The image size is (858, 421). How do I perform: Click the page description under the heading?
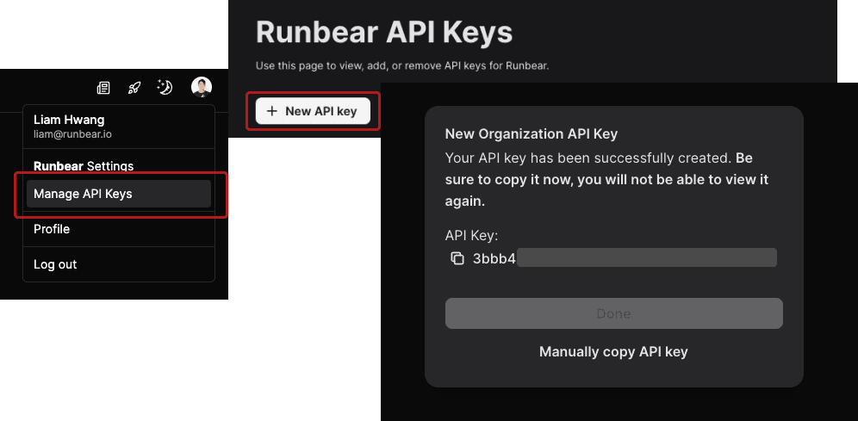click(402, 65)
